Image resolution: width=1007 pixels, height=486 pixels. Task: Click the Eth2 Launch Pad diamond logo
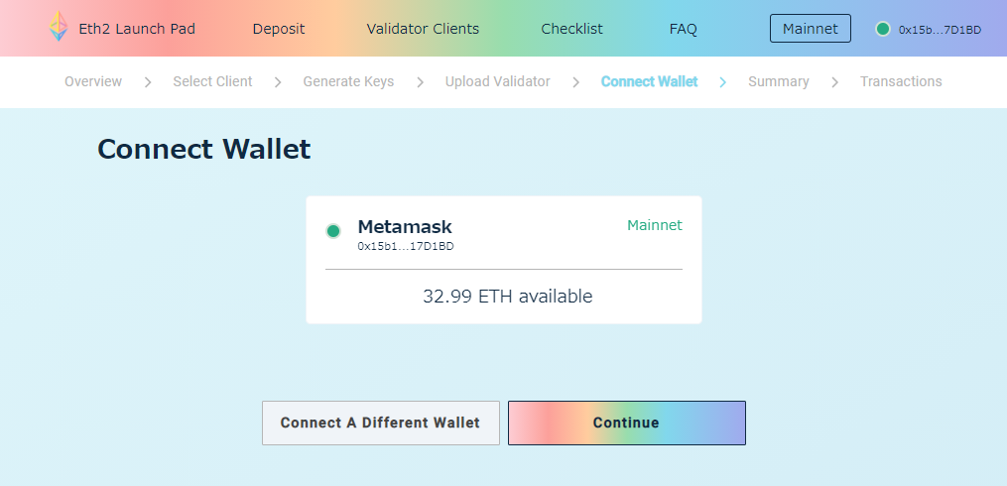pyautogui.click(x=60, y=28)
